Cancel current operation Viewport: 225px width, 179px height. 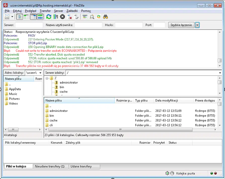click(x=62, y=17)
